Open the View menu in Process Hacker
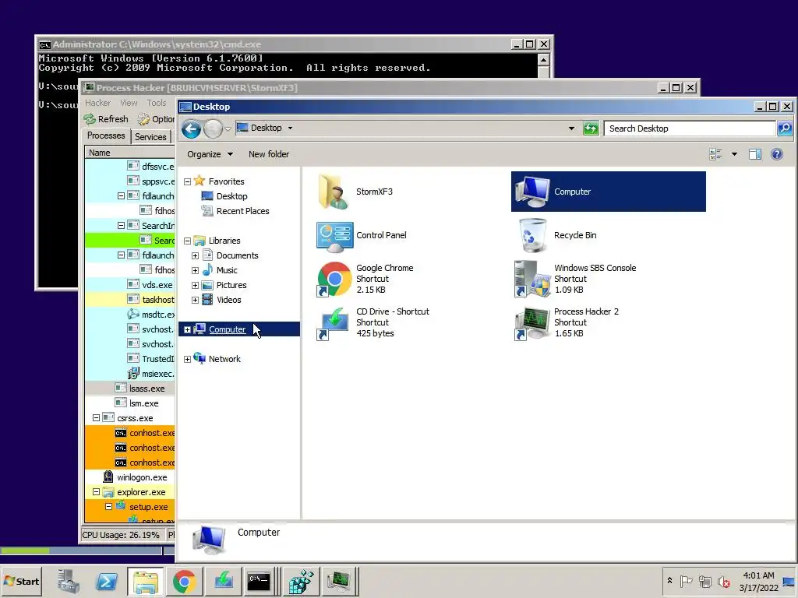This screenshot has height=598, width=798. point(129,103)
